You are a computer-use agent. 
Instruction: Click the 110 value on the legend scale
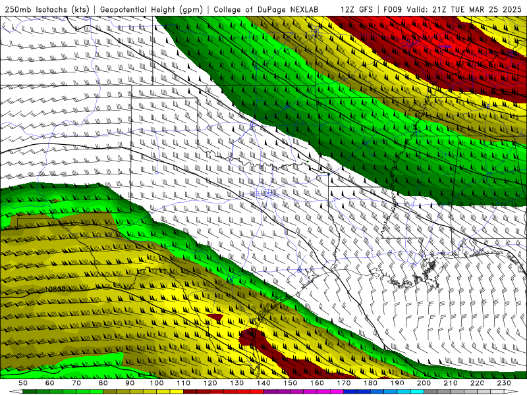[x=184, y=383]
